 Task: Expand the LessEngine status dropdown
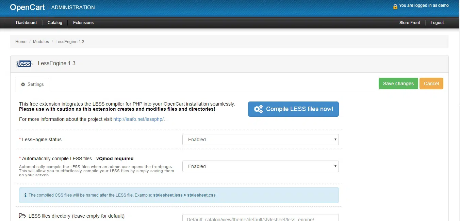[x=260, y=140]
